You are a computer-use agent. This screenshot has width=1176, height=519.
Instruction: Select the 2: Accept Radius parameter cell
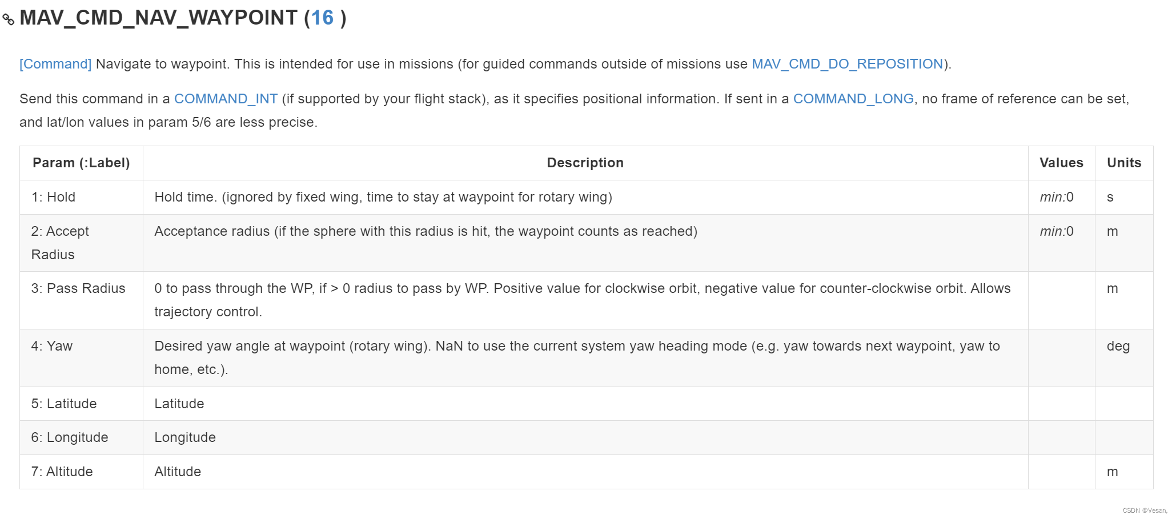(x=81, y=243)
